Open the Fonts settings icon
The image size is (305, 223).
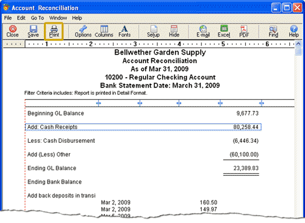click(x=124, y=32)
